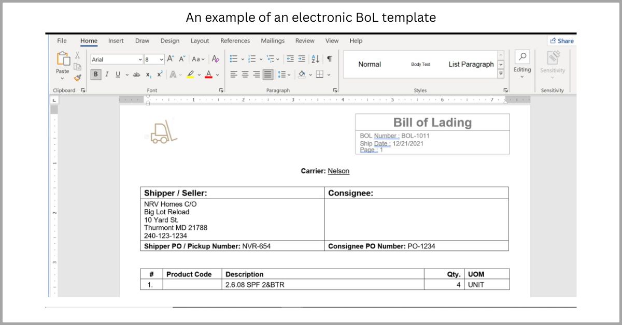
Task: Click the Share button
Action: point(562,41)
